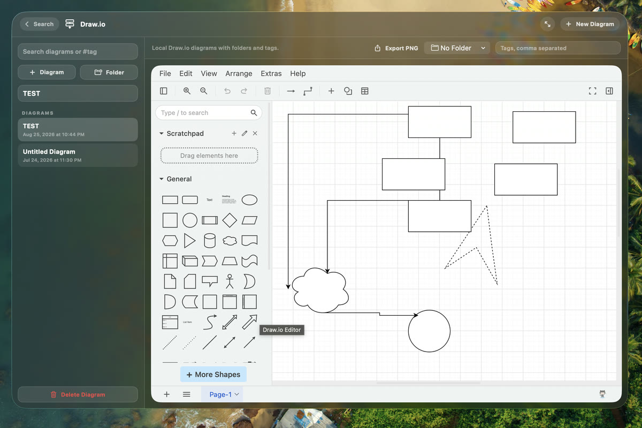Choose the callout speech bubble shape
642x428 pixels.
(x=210, y=281)
